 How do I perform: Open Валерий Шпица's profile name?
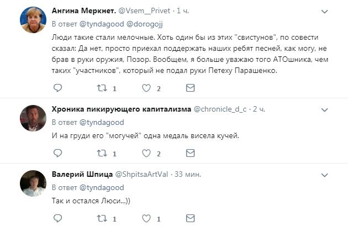point(81,174)
